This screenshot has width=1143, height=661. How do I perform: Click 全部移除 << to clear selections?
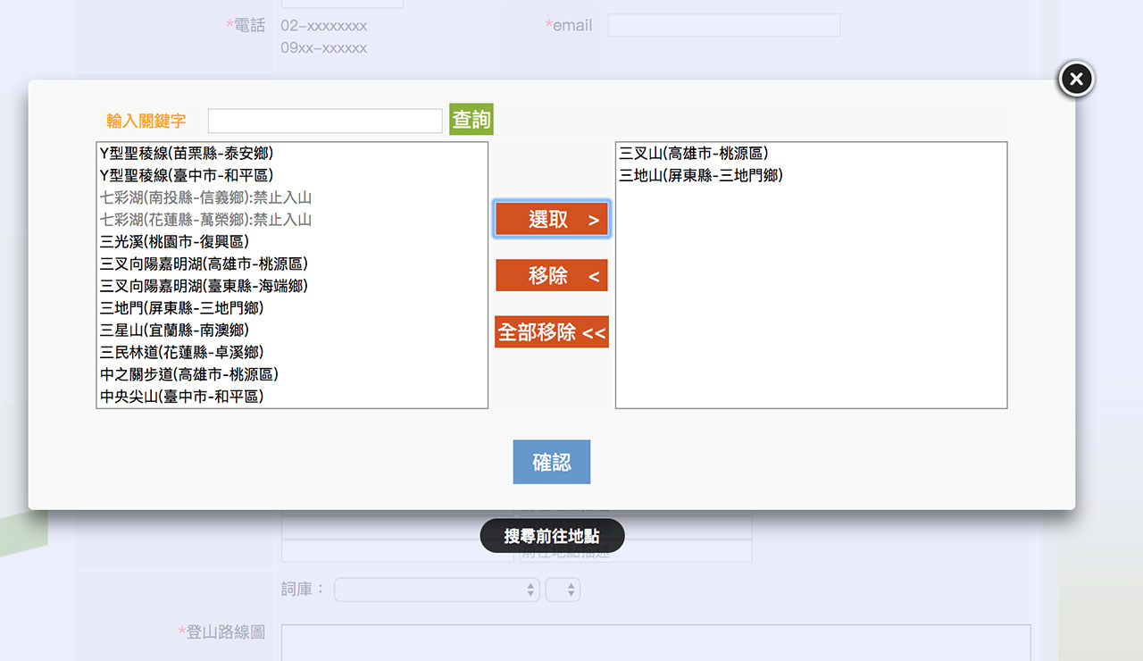tap(551, 332)
